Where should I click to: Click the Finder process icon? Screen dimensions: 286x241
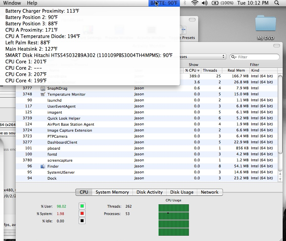[43, 166]
